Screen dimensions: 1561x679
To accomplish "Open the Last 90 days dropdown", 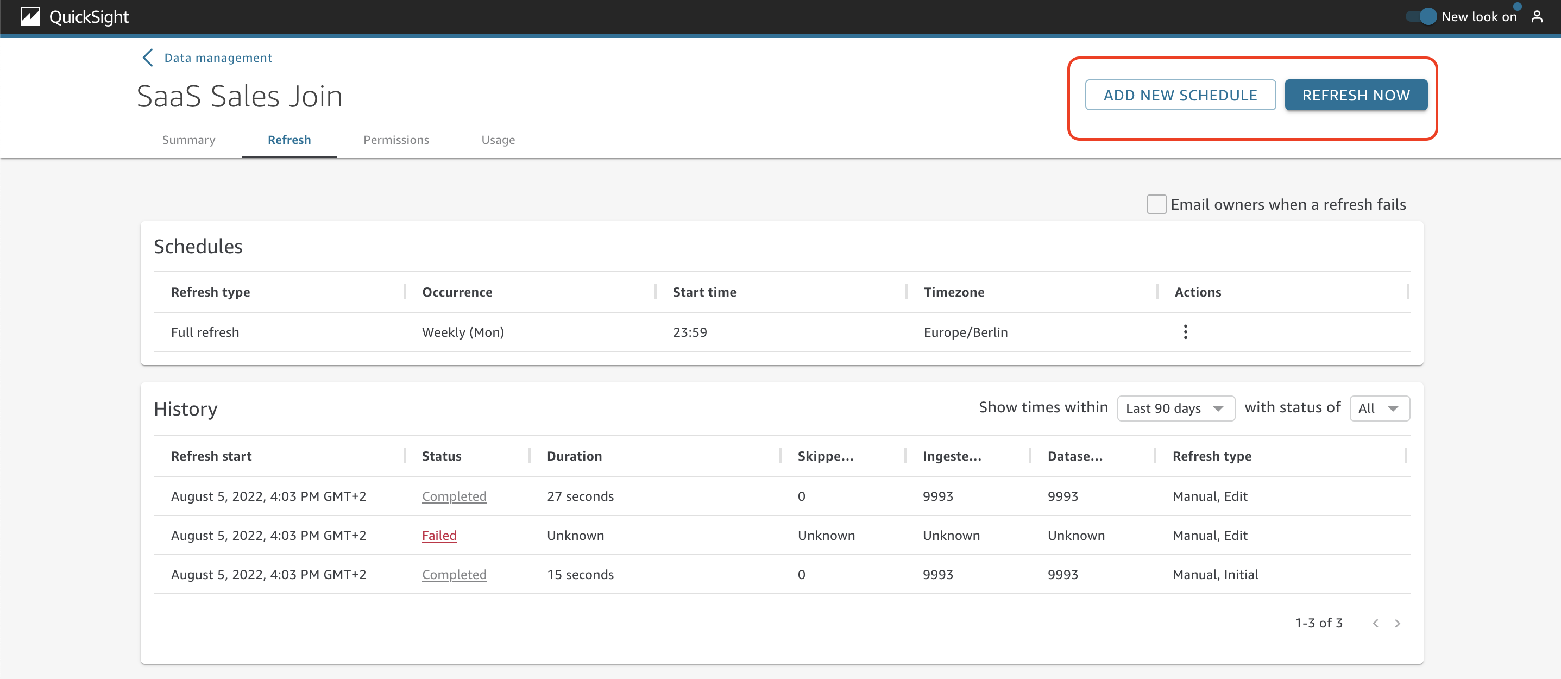I will click(1175, 408).
